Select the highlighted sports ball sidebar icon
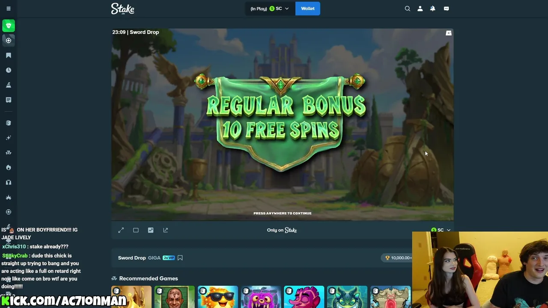Screen dimensions: 548x308 click(x=9, y=40)
